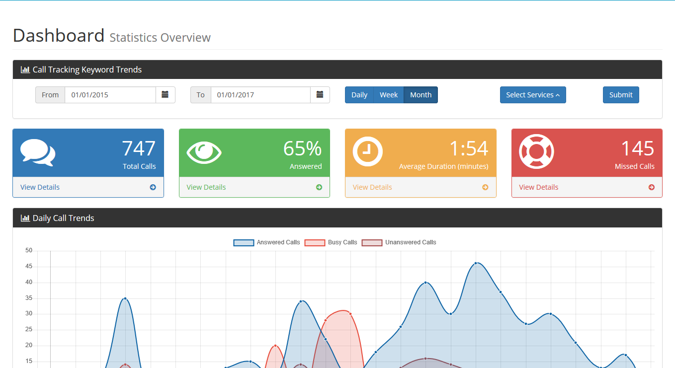This screenshot has height=368, width=675.
Task: Toggle Unanswered Calls series in chart legend
Action: pos(399,242)
